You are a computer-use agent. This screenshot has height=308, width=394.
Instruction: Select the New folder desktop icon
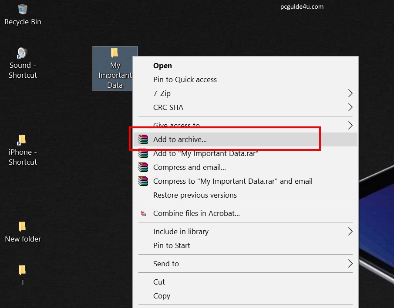tap(22, 227)
